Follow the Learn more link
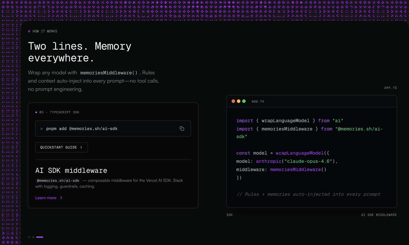Image resolution: width=409 pixels, height=245 pixels. pos(46,198)
